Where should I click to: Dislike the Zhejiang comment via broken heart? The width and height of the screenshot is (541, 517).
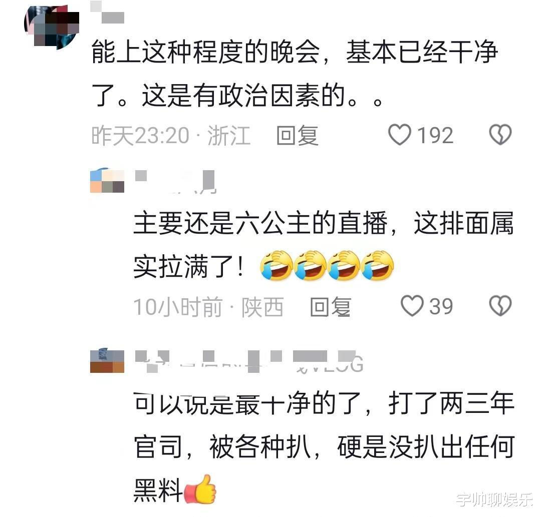(x=500, y=135)
